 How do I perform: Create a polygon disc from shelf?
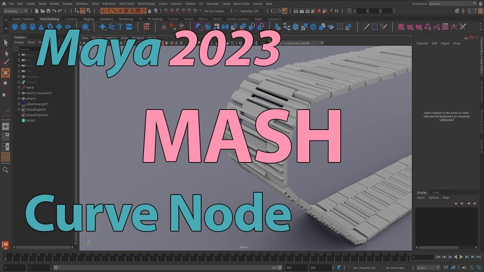coord(68,27)
